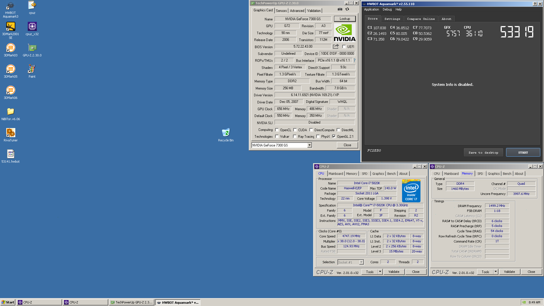Screen dimensions: 544x306
Task: Open Paint desktop shortcut
Action: [32, 71]
